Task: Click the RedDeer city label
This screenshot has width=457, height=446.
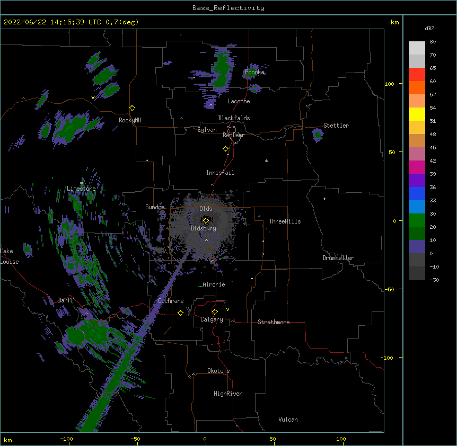Action: tap(233, 135)
